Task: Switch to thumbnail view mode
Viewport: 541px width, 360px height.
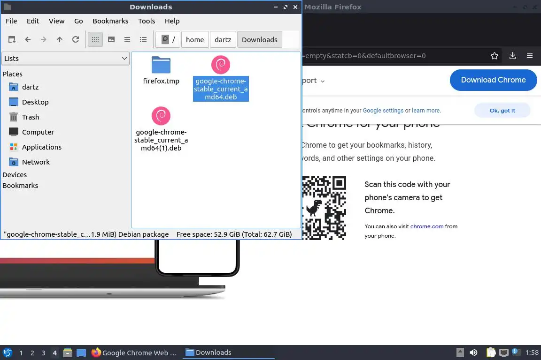Action: (x=111, y=40)
